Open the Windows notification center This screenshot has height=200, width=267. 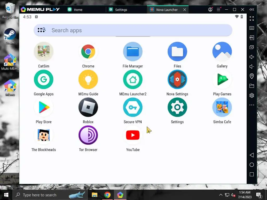coord(259,195)
